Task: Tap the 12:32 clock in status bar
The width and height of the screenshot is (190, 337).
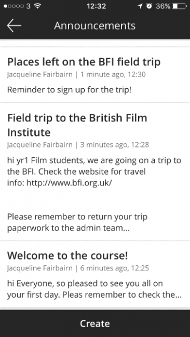Action: pos(96,6)
